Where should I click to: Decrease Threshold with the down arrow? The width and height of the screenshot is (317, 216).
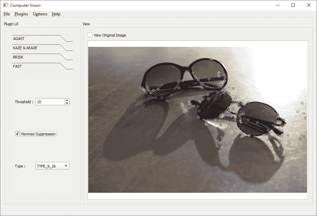tap(67, 103)
